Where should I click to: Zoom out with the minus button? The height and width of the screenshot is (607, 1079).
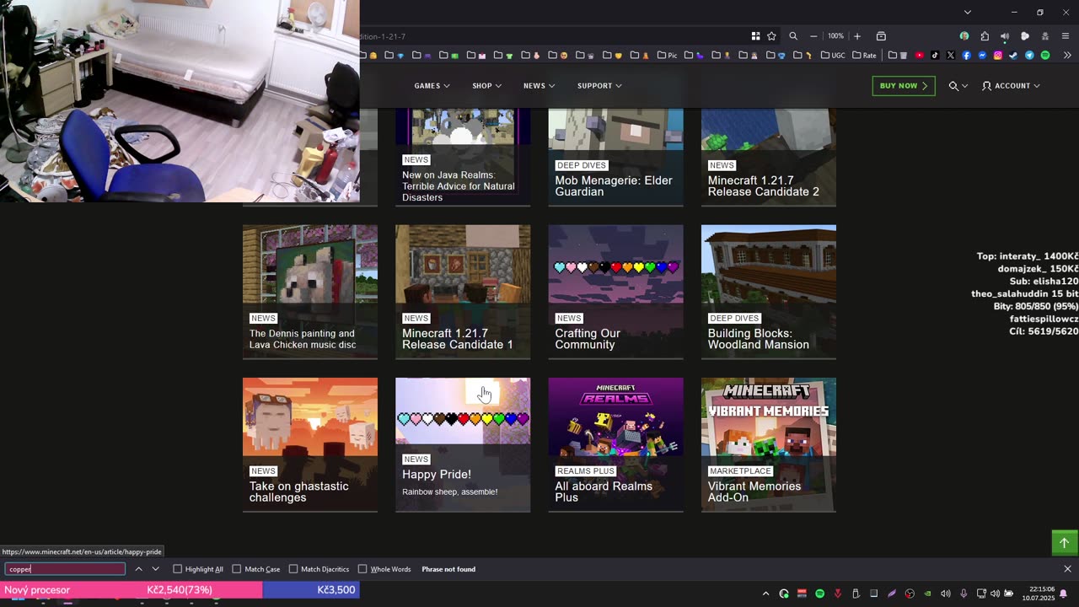coord(813,36)
